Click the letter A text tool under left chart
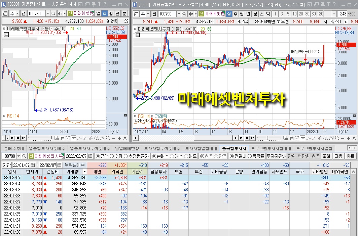 tap(125, 138)
